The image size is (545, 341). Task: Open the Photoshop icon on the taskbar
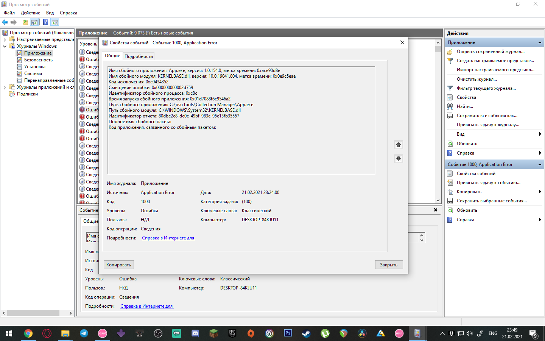(288, 333)
